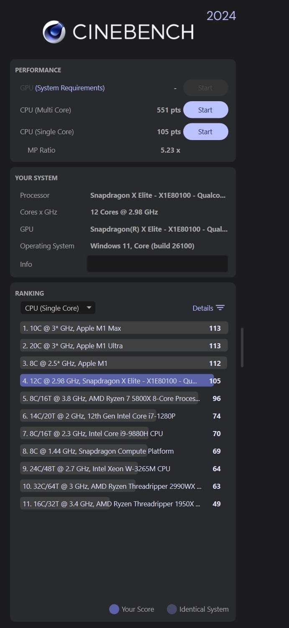Select the 8C Apple M1 ranking row

click(124, 363)
